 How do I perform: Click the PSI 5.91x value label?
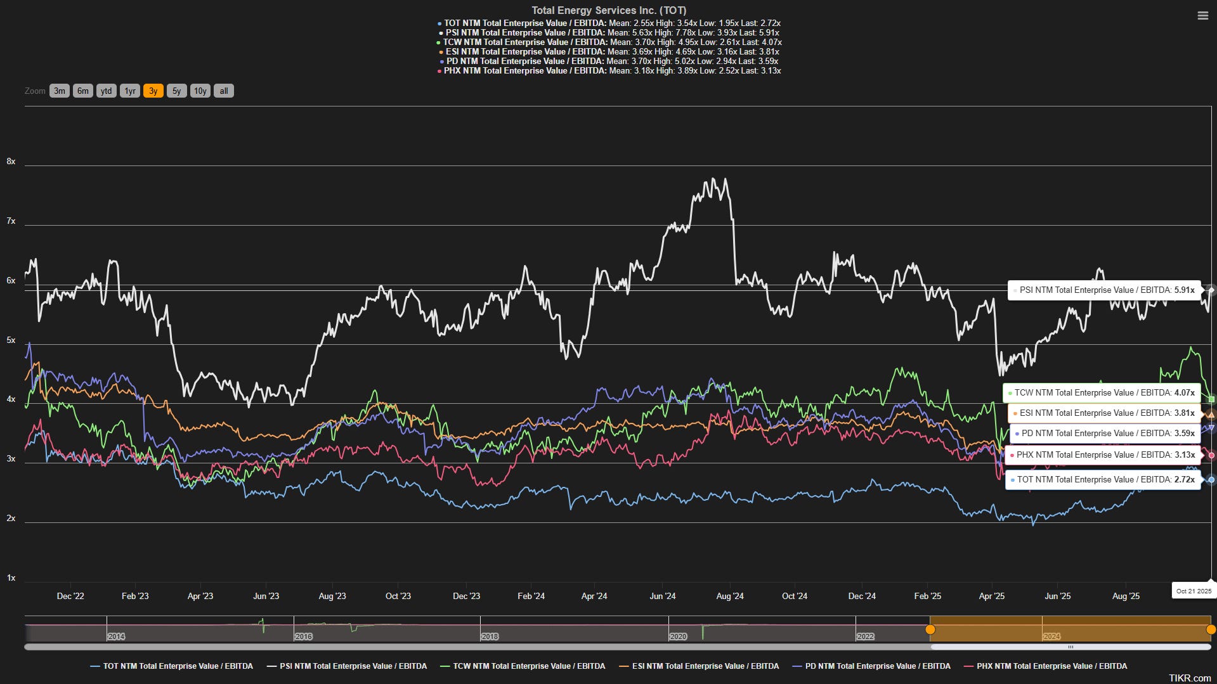coord(1104,290)
